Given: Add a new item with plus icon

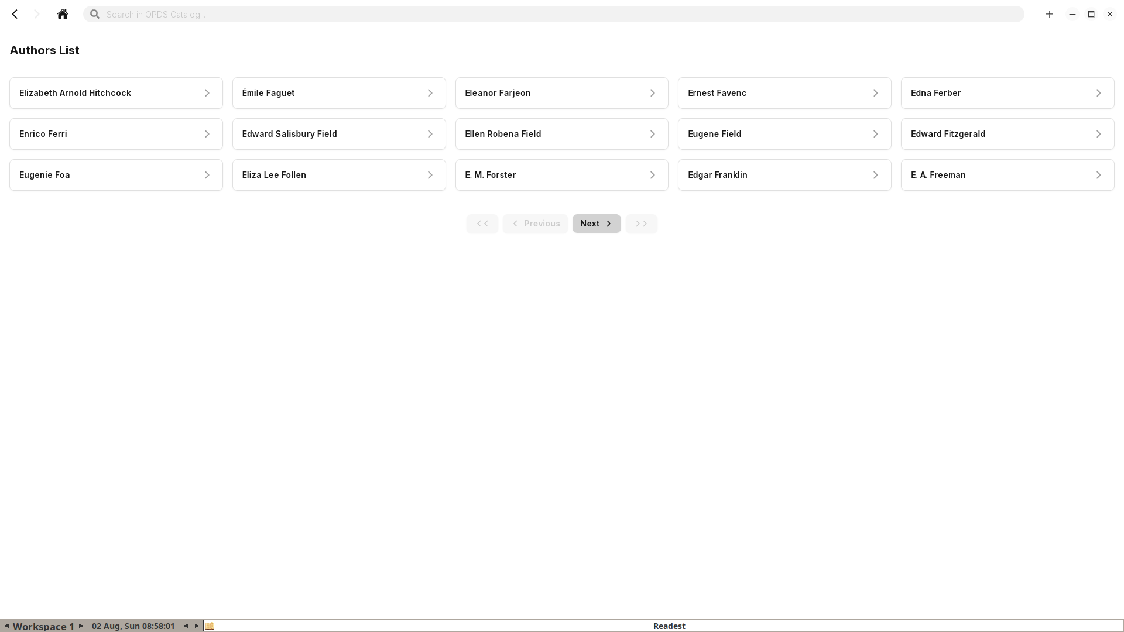Looking at the screenshot, I should [1050, 14].
